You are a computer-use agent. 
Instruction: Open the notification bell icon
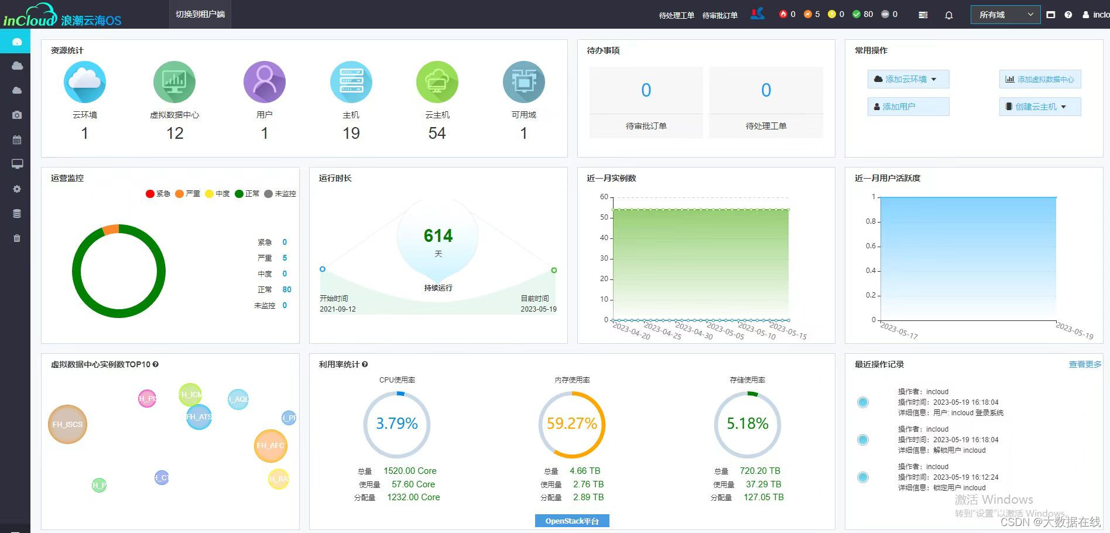[949, 15]
